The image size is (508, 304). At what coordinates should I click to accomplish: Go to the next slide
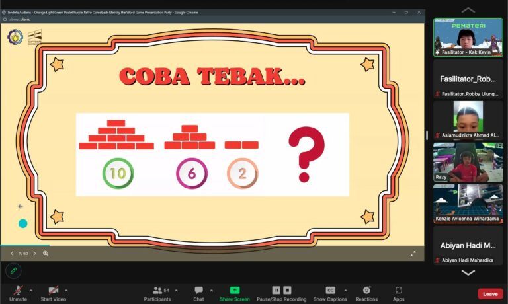point(34,253)
